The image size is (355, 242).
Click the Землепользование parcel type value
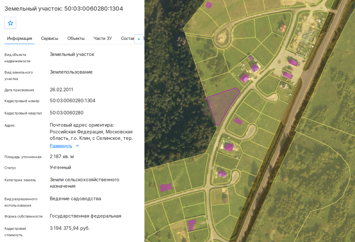(71, 72)
